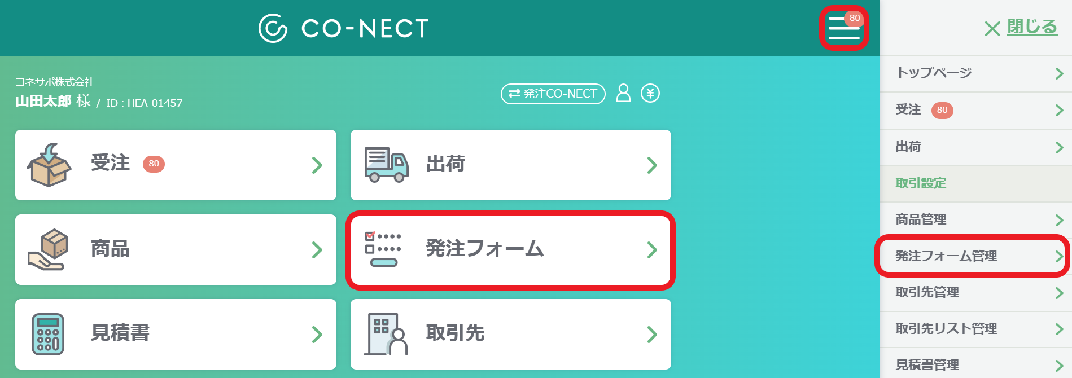Click the 80 badge beside 受注 in side menu
Viewport: 1072px width, 378px height.
(x=942, y=110)
